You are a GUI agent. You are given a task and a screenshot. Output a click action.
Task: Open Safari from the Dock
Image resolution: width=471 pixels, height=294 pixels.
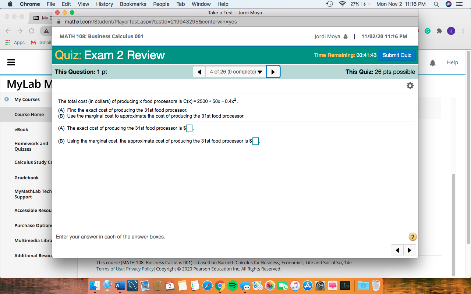(x=208, y=286)
